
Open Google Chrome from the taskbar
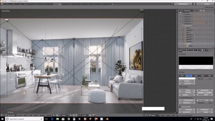tap(69, 119)
